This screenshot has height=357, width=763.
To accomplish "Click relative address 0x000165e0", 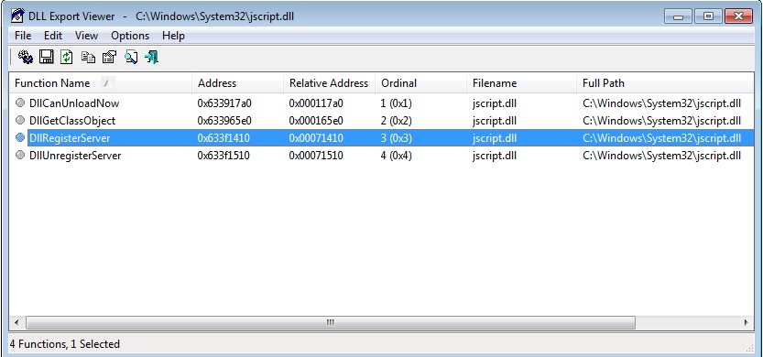I will [x=316, y=121].
